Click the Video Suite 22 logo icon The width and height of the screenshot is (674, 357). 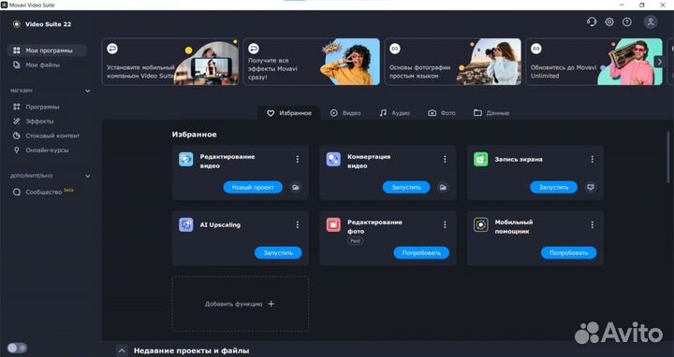(16, 24)
